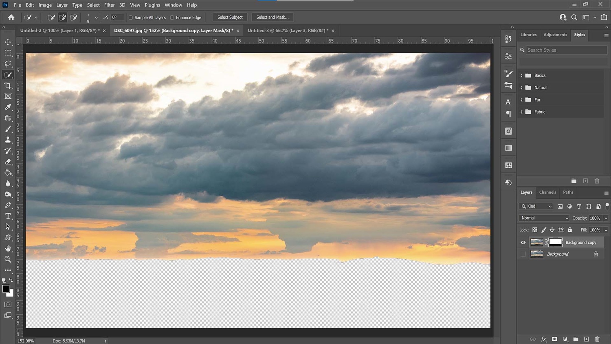Open the Opacity dropdown arrow
The image size is (611, 344).
[x=606, y=218]
